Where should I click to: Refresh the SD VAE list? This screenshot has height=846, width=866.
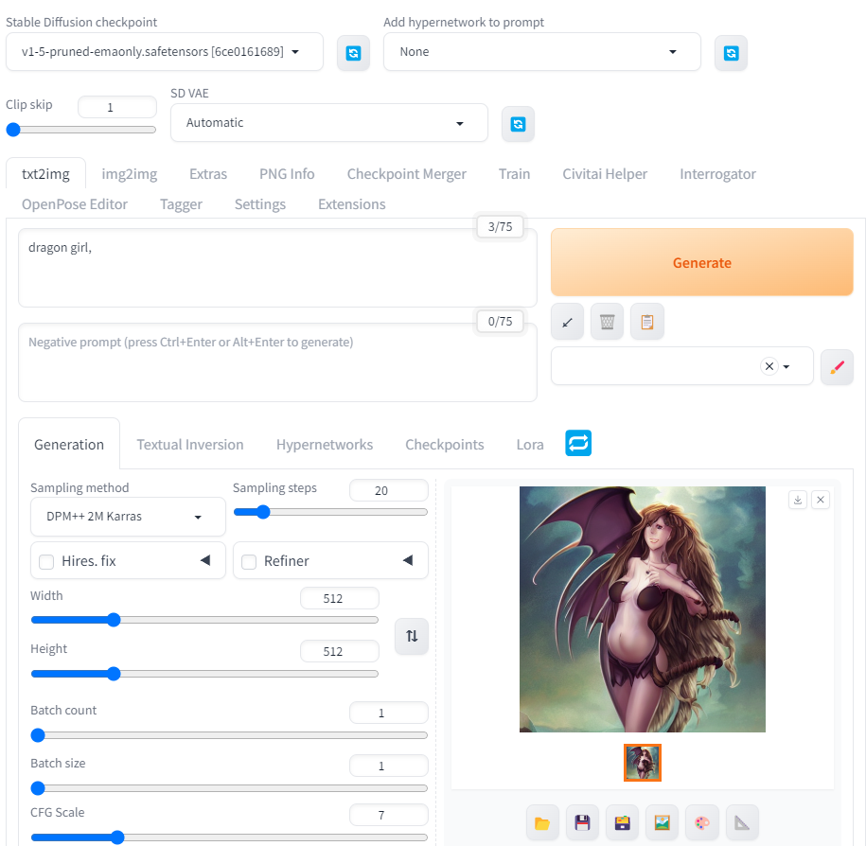[518, 124]
